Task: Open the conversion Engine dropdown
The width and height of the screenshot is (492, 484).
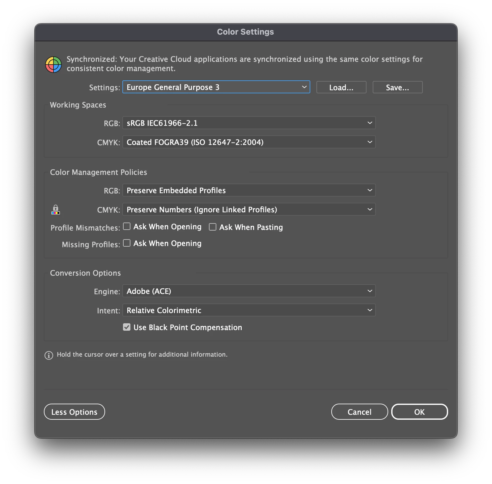Action: (249, 291)
